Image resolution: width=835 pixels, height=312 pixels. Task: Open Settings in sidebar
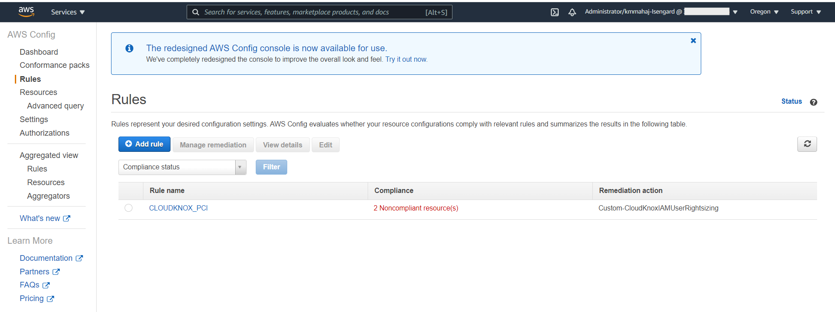click(x=34, y=119)
